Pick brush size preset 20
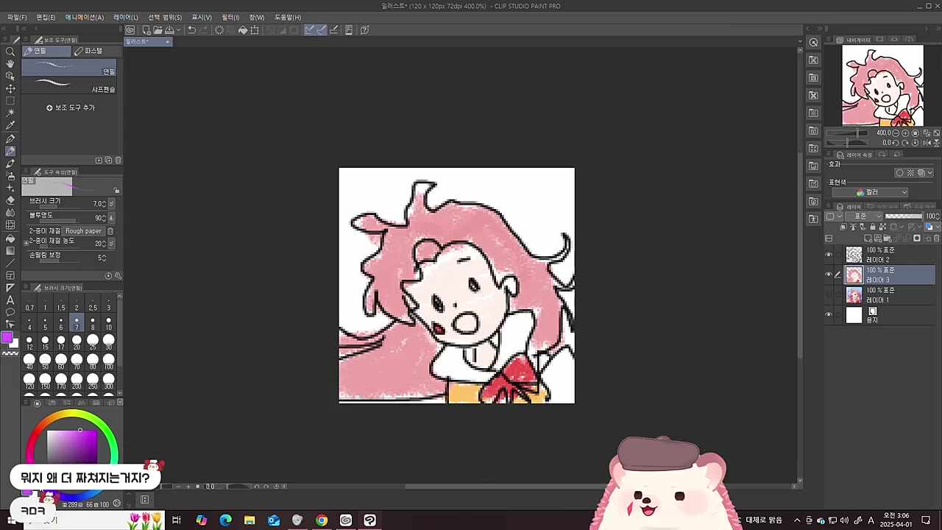This screenshot has height=530, width=942. (x=77, y=342)
